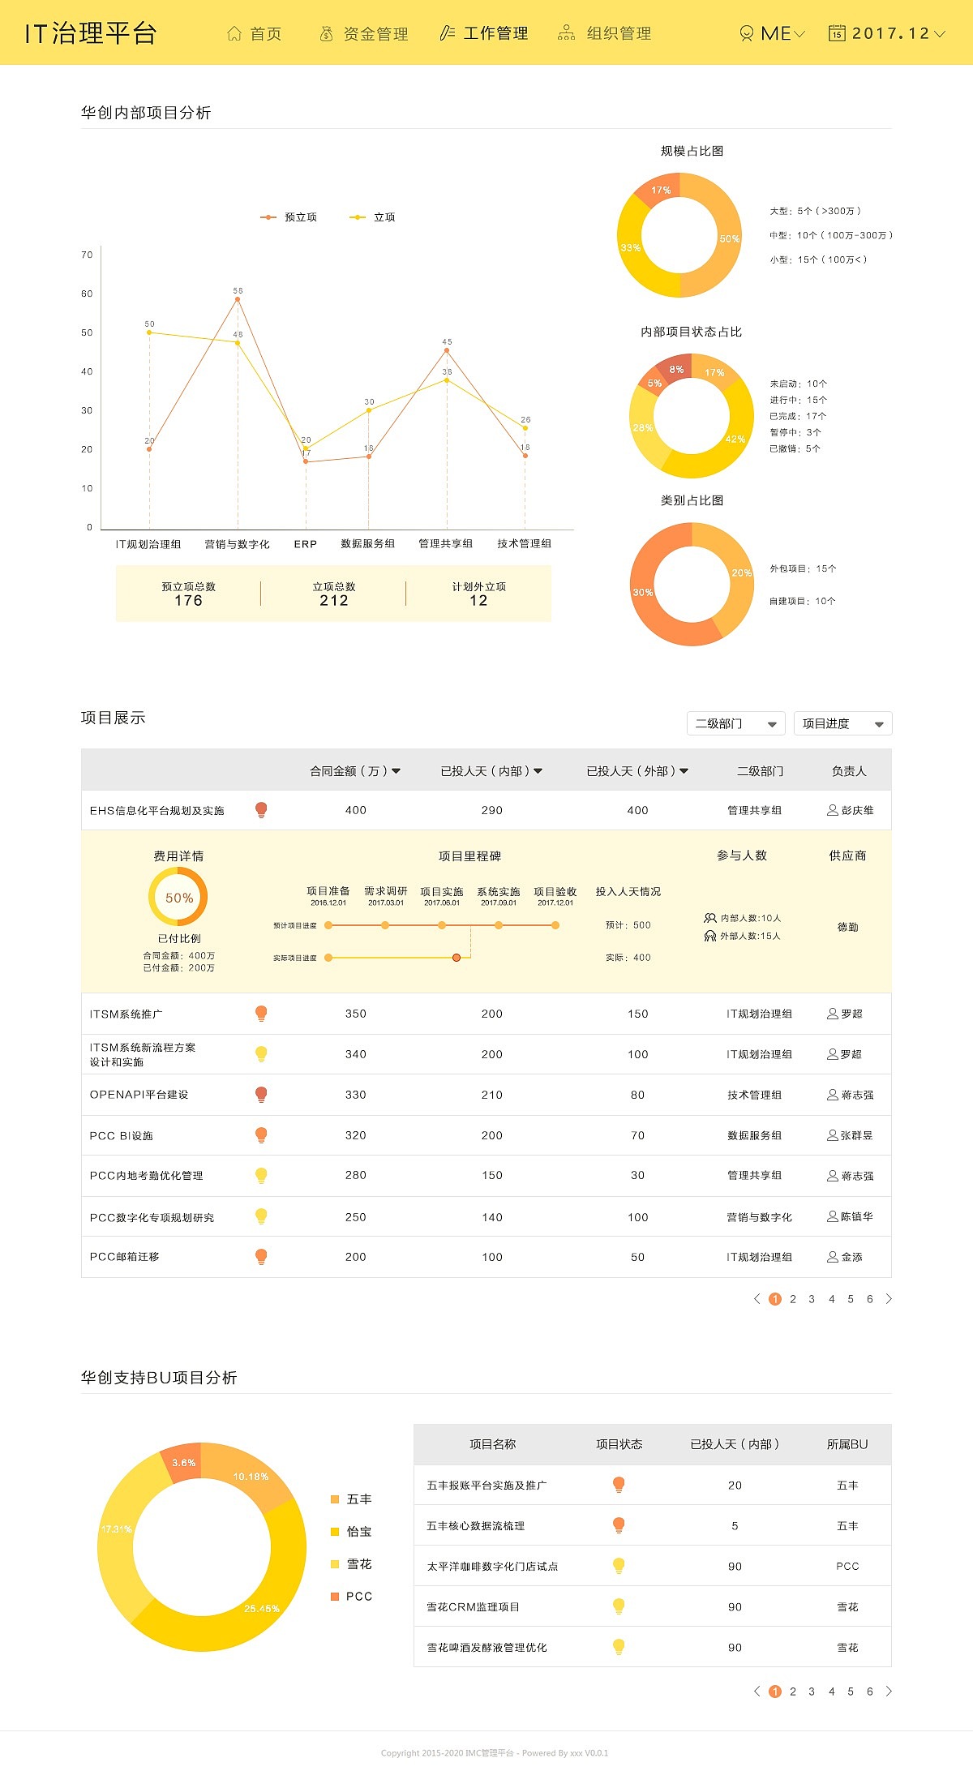Click the 项目实施 marker on actual progress line
Viewport: 973px width, 1771px height.
click(456, 958)
